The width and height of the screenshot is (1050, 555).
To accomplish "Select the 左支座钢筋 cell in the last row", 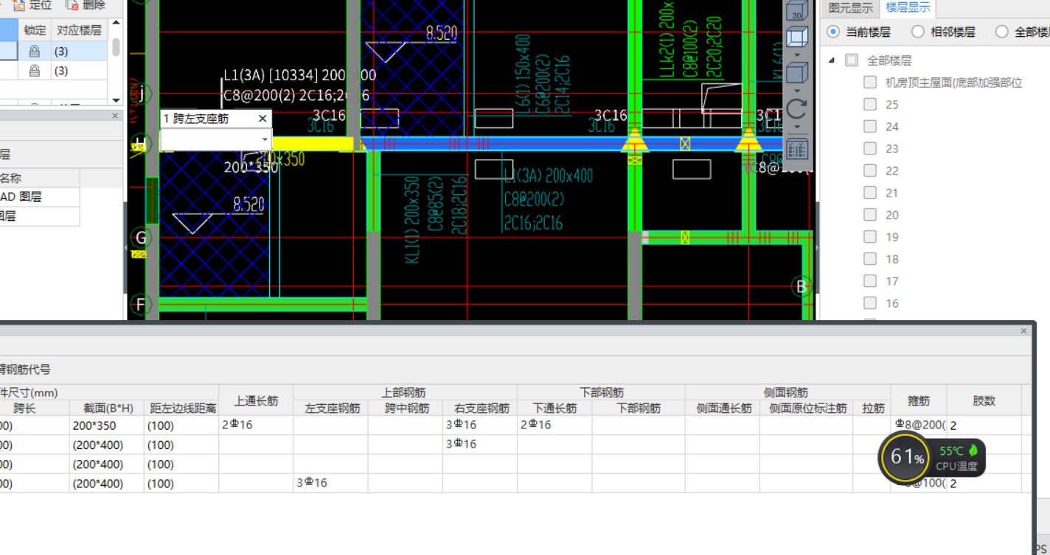I will click(331, 484).
